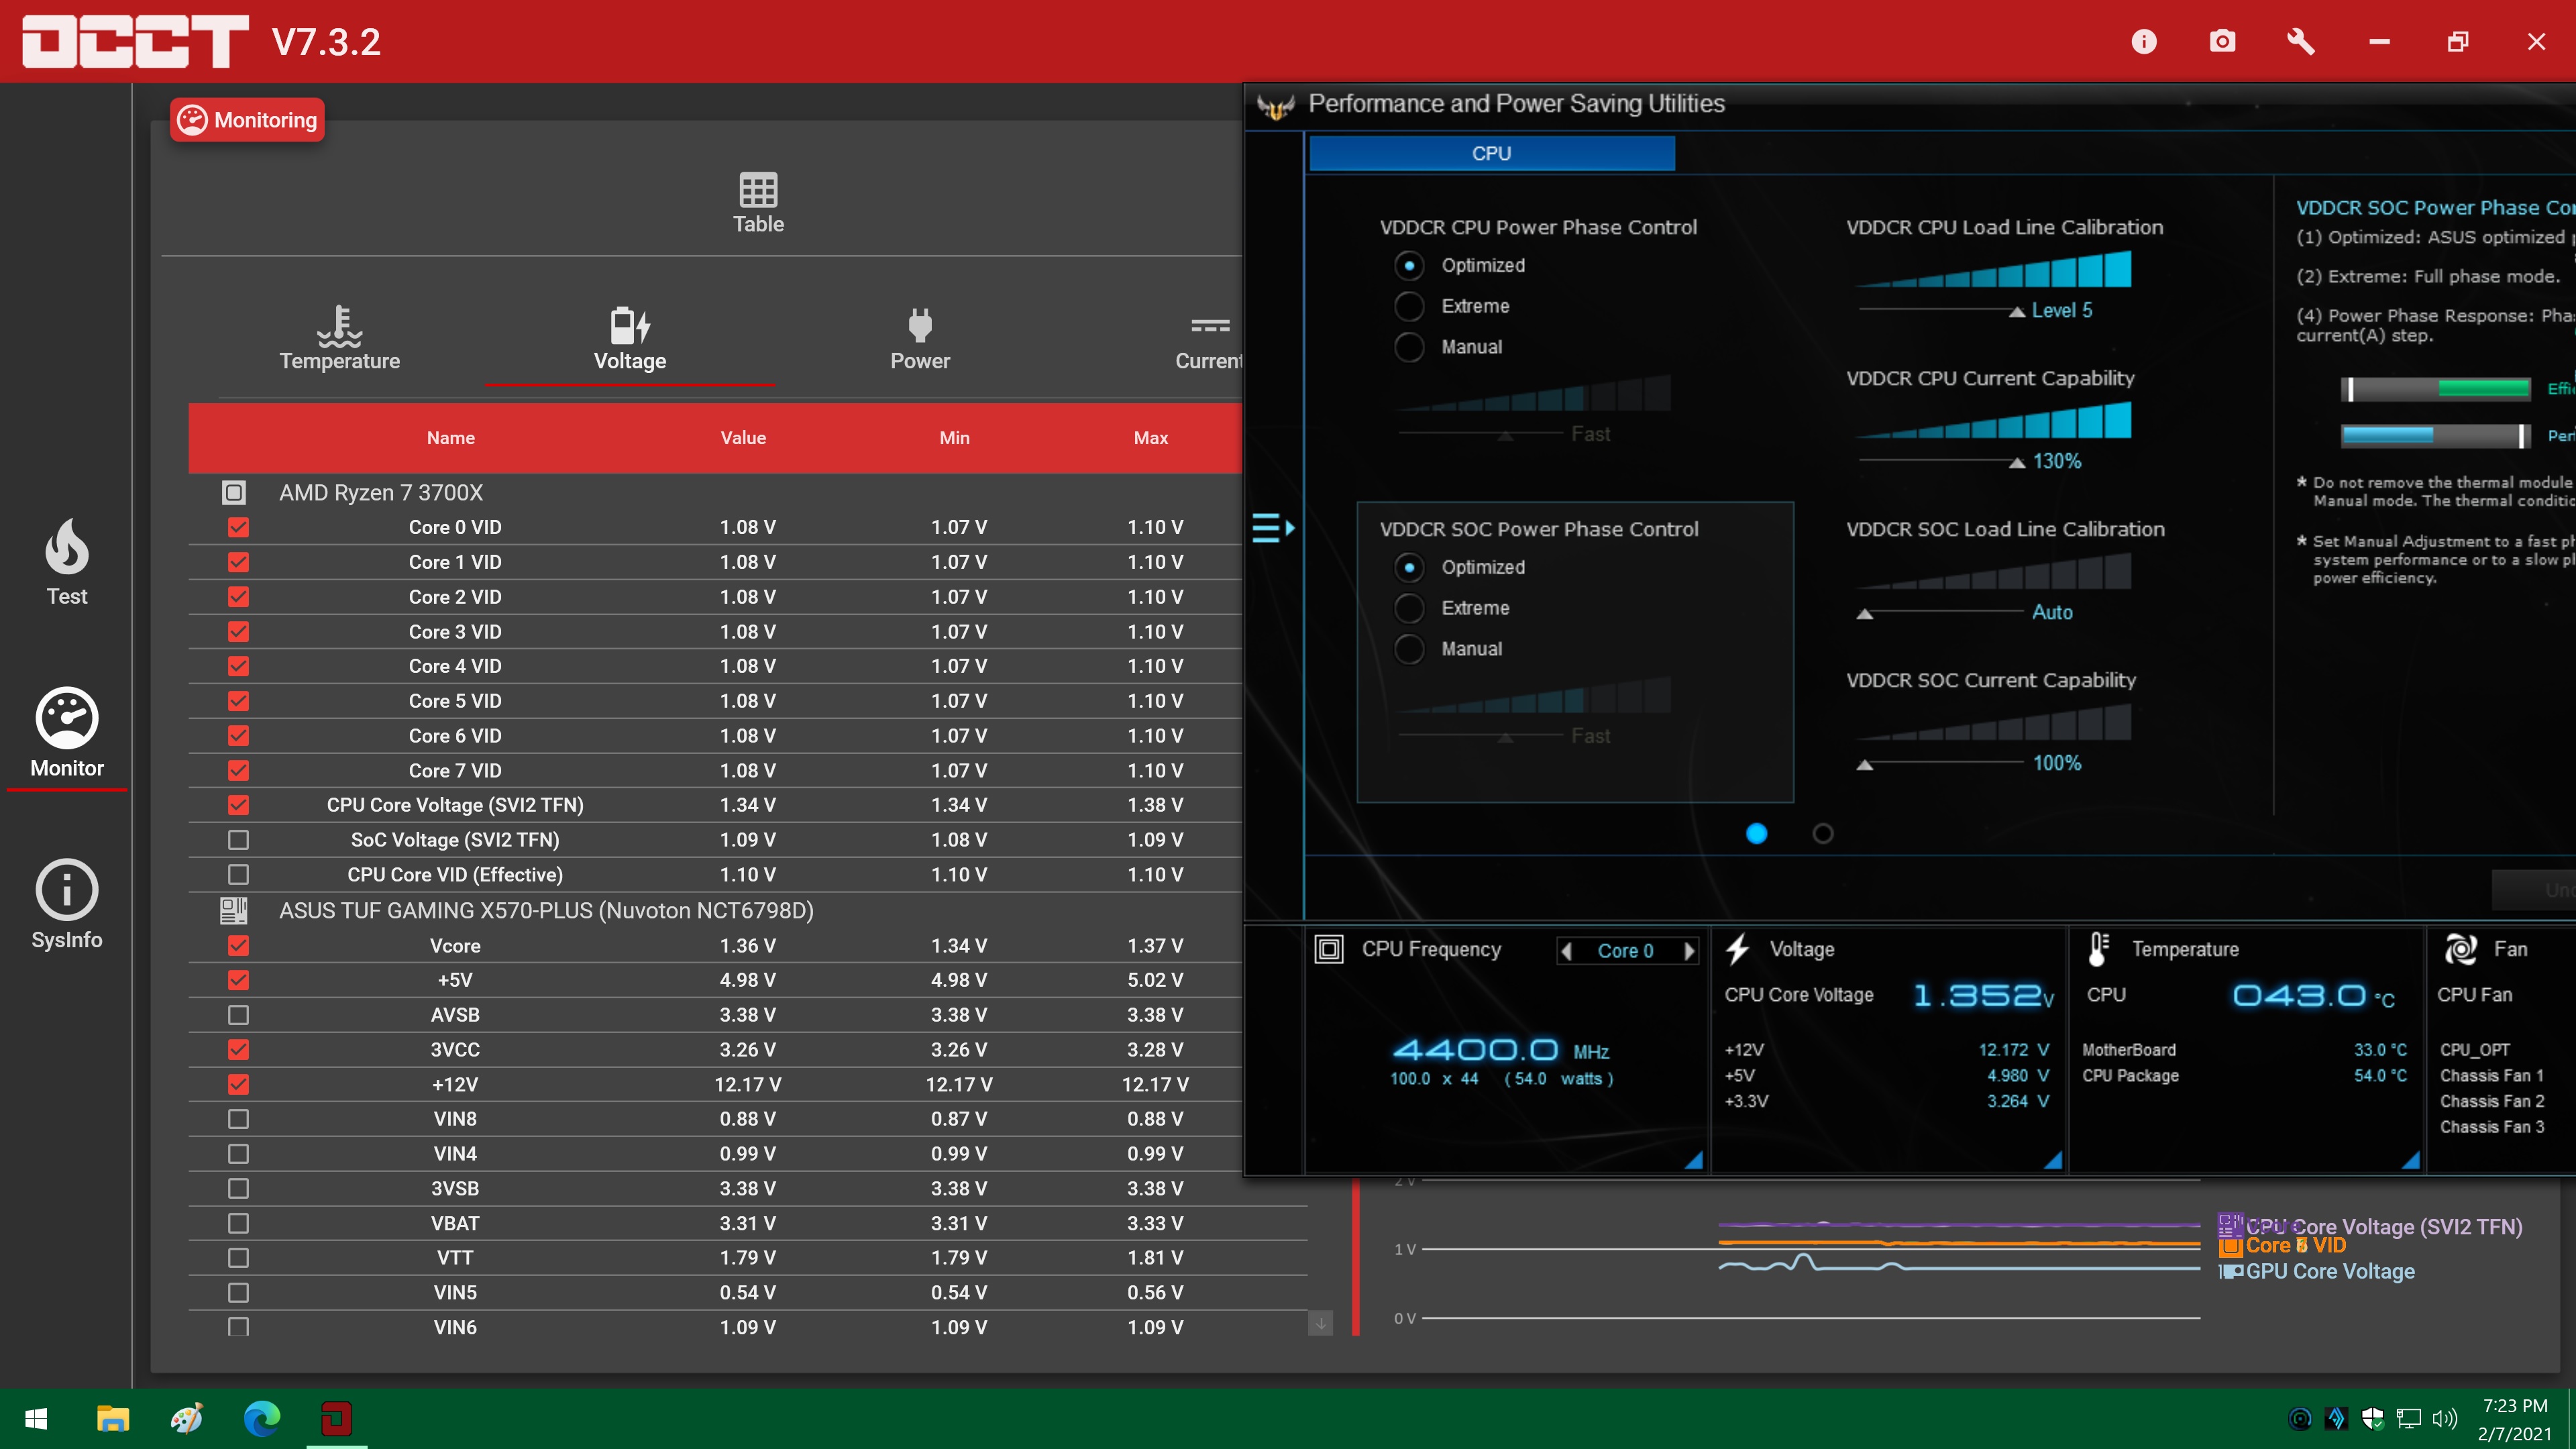Select the CPU tab in Performance utilities

click(1491, 153)
